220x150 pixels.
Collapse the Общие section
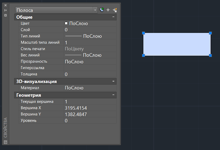coord(113,17)
